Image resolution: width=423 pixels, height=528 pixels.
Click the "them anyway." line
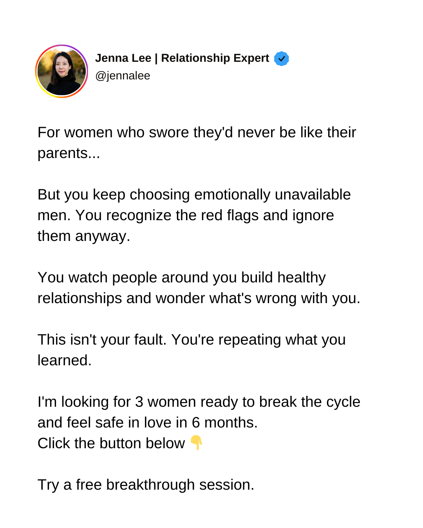tap(84, 236)
